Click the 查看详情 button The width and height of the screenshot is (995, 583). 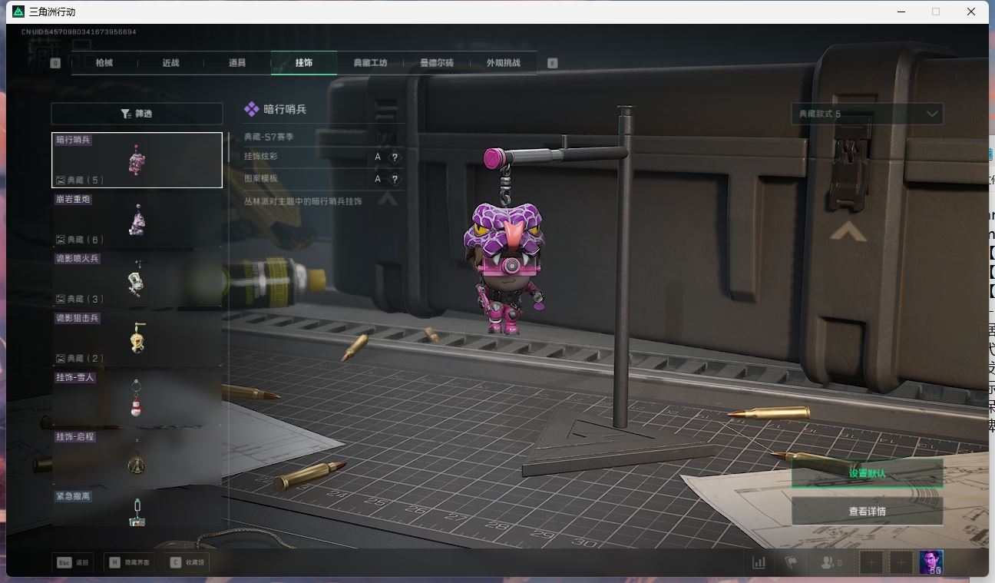(867, 512)
